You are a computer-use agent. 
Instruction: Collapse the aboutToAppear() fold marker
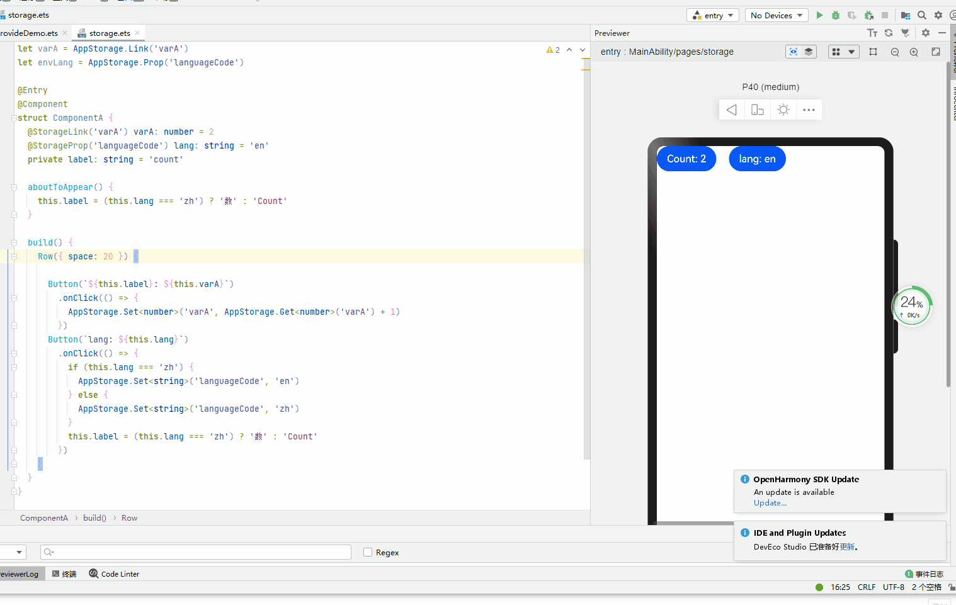(x=14, y=187)
